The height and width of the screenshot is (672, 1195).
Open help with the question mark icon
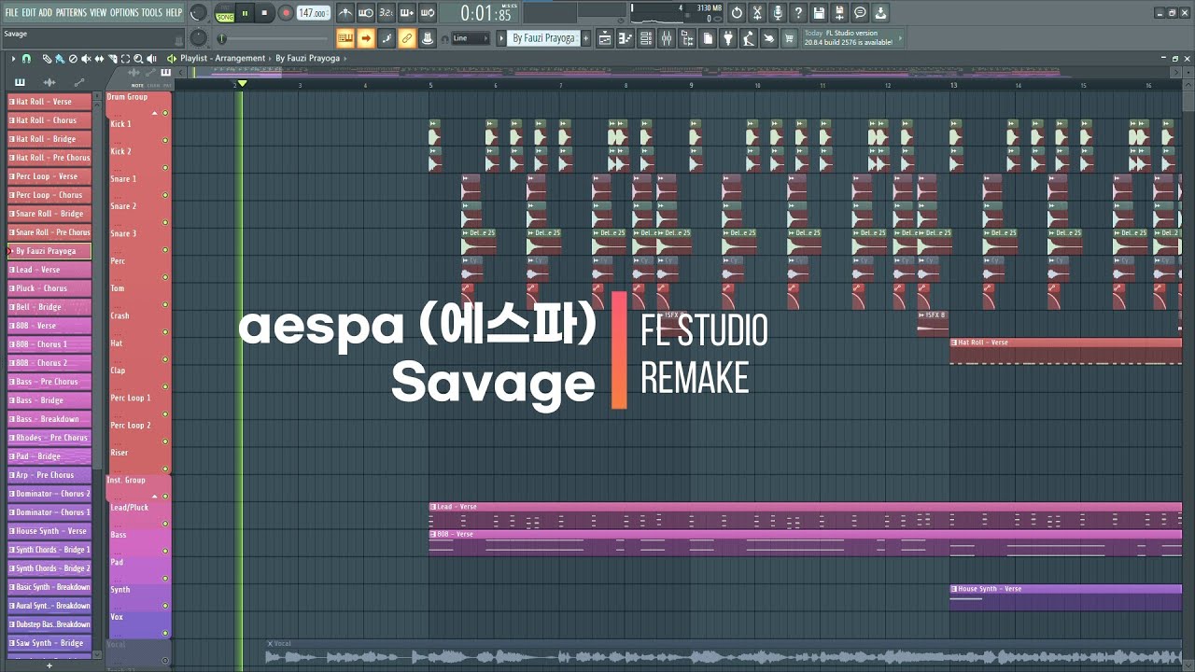click(x=798, y=13)
